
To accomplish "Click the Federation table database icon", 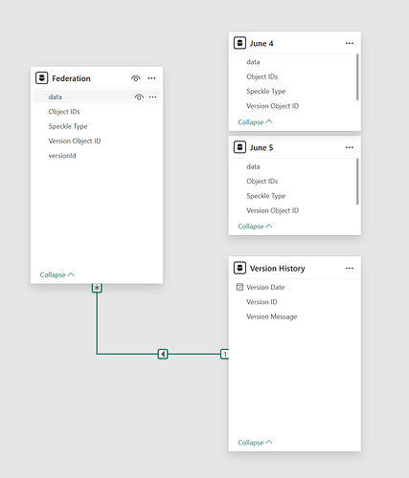I will pos(42,78).
